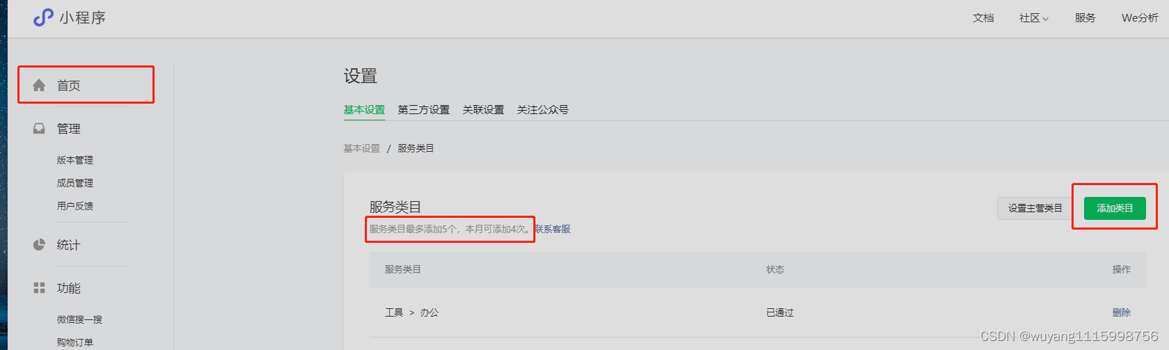1169x350 pixels.
Task: Expand the 社区 dropdown arrow
Action: click(x=1045, y=19)
